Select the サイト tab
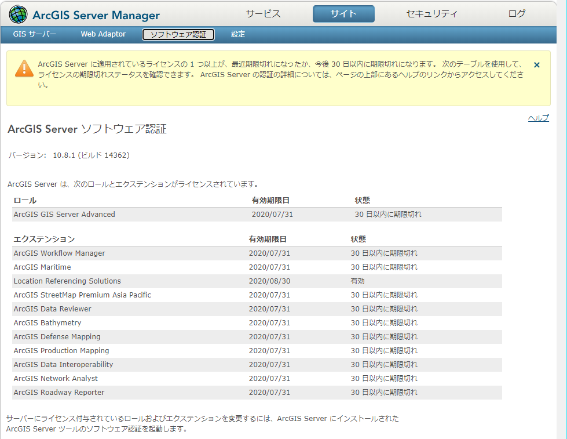The height and width of the screenshot is (439, 567). click(343, 14)
